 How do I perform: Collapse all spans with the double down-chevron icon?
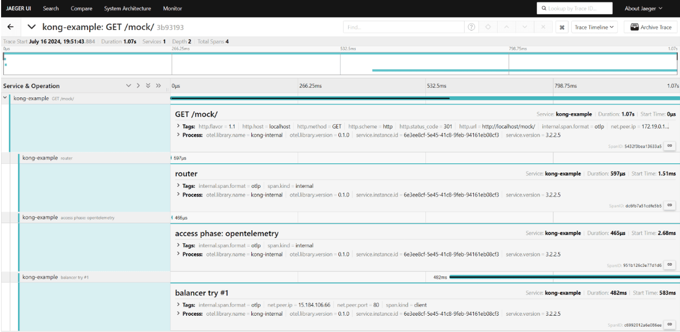pyautogui.click(x=147, y=85)
